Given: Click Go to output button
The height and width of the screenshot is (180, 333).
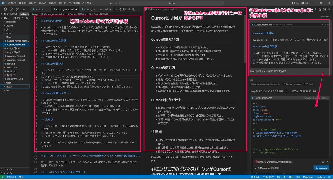Looking at the screenshot, I should click(321, 168).
